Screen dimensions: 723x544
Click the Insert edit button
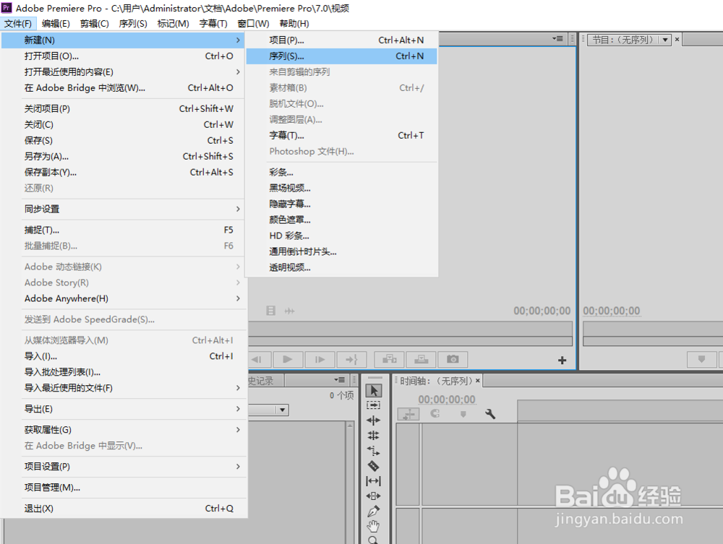coord(390,359)
